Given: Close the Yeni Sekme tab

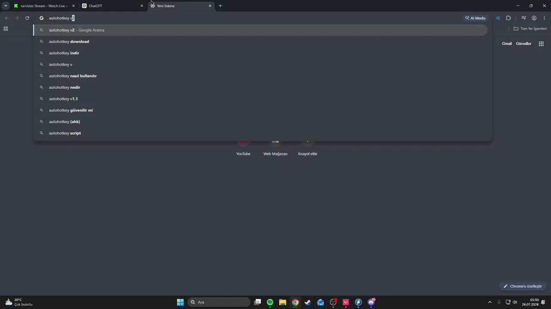Looking at the screenshot, I should 210,6.
